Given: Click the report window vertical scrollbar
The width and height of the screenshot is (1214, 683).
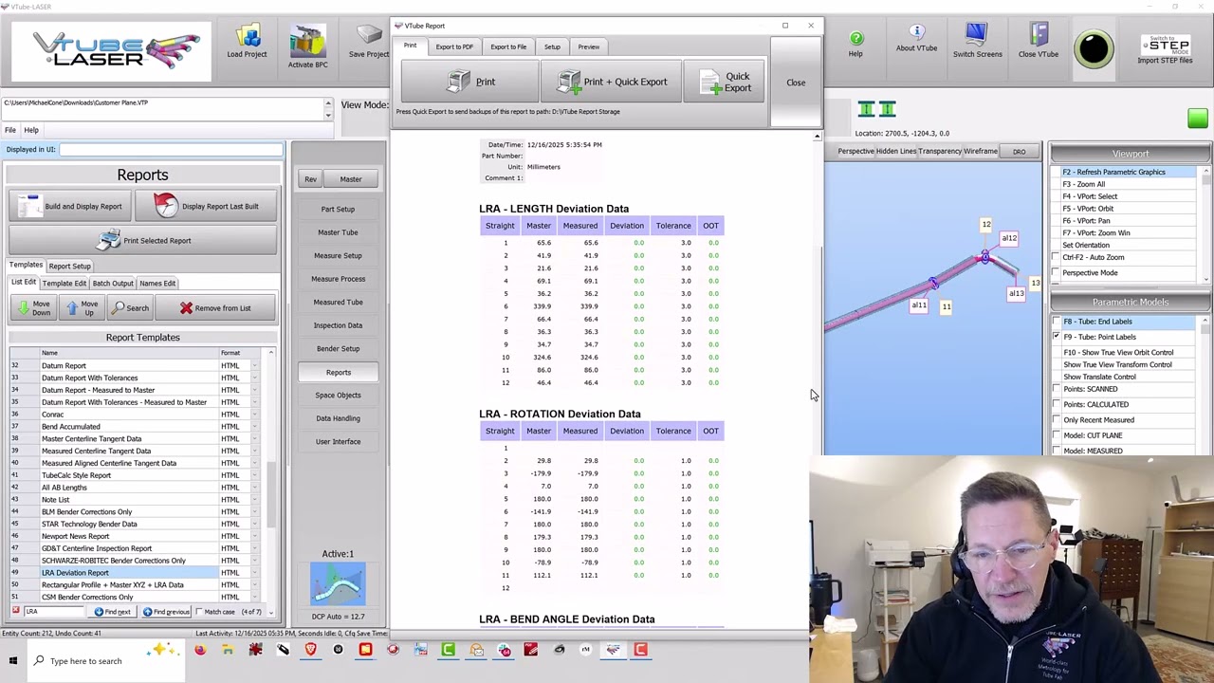Looking at the screenshot, I should [x=817, y=379].
